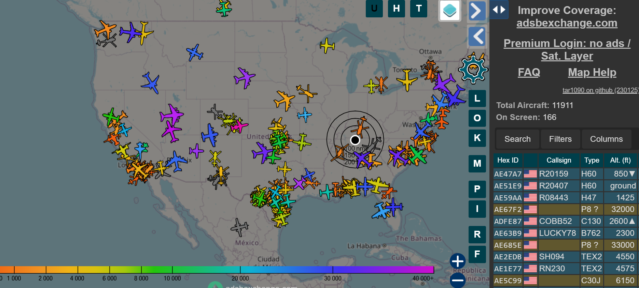Toggle the H map button

tap(396, 9)
